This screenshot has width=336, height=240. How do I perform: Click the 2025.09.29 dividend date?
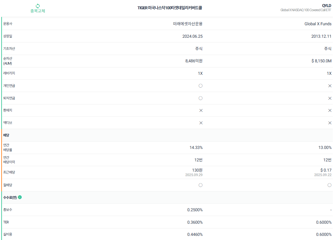(194, 175)
